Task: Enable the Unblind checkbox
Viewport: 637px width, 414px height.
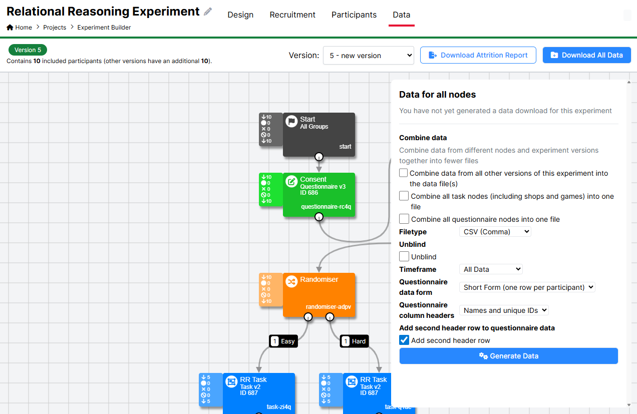Action: (404, 256)
